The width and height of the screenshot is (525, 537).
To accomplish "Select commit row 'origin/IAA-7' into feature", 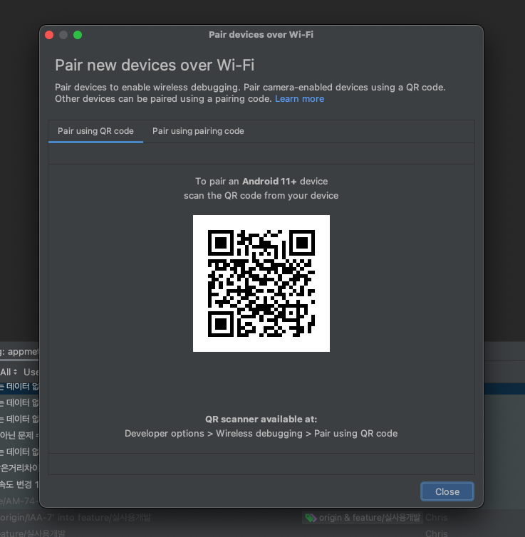I will (x=76, y=518).
